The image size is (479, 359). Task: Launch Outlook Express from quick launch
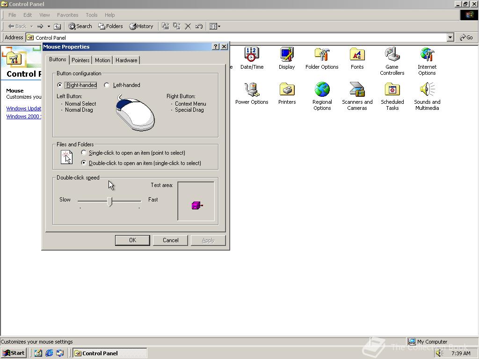(60, 353)
